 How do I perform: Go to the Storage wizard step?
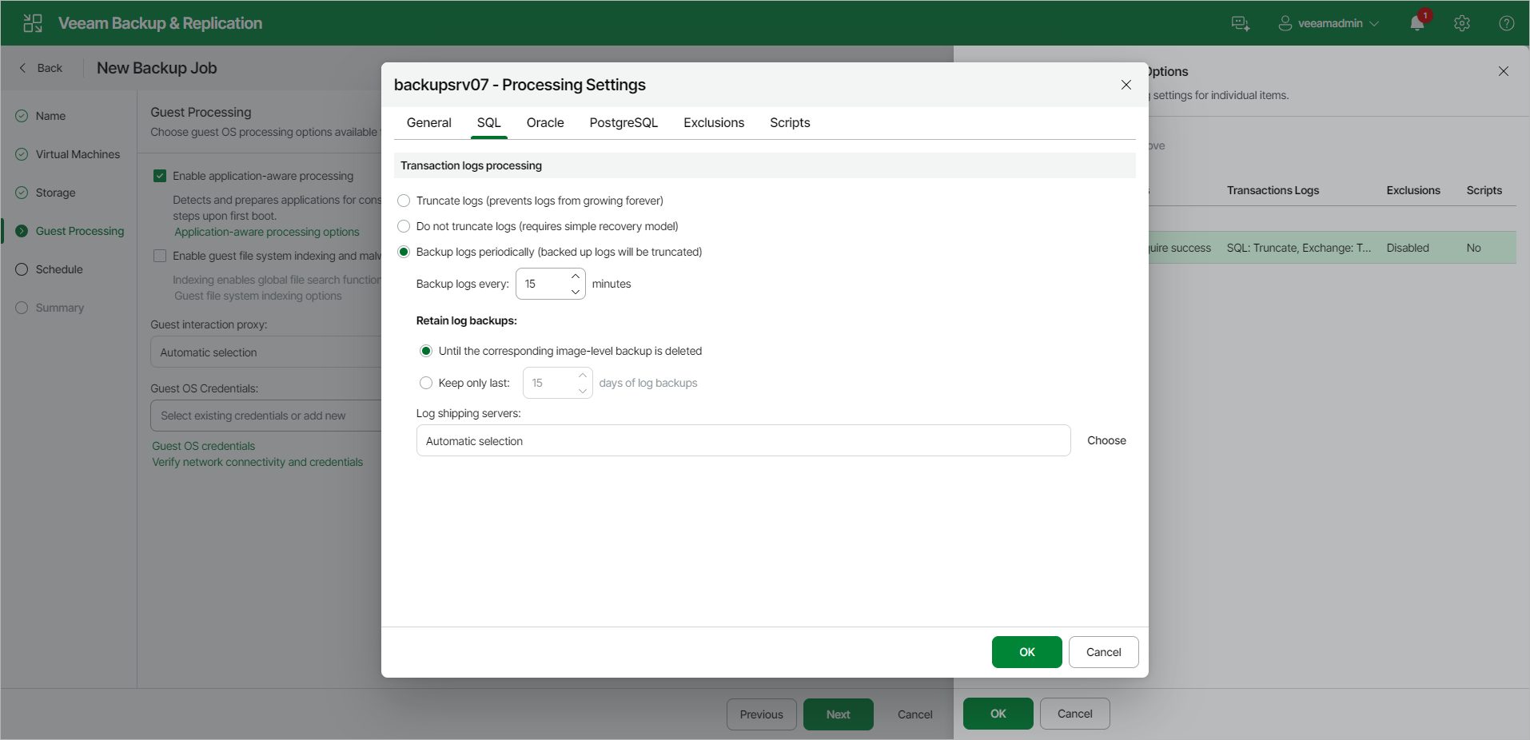[55, 193]
